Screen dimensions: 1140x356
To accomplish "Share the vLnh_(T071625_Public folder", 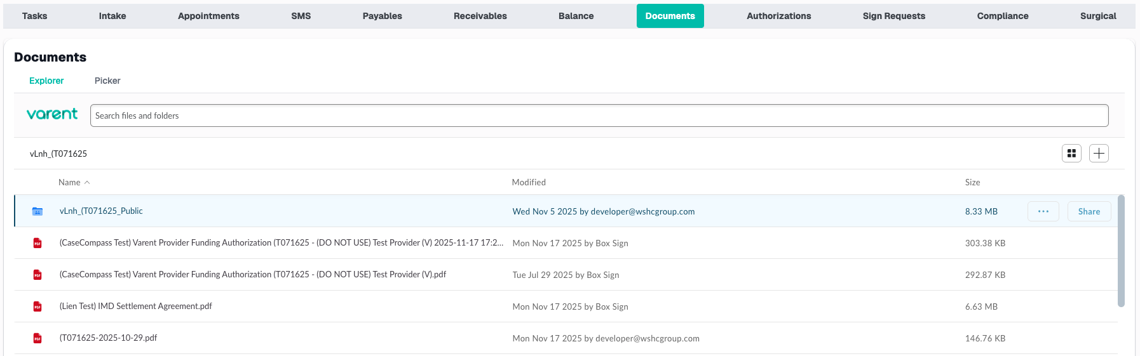I will [x=1089, y=211].
